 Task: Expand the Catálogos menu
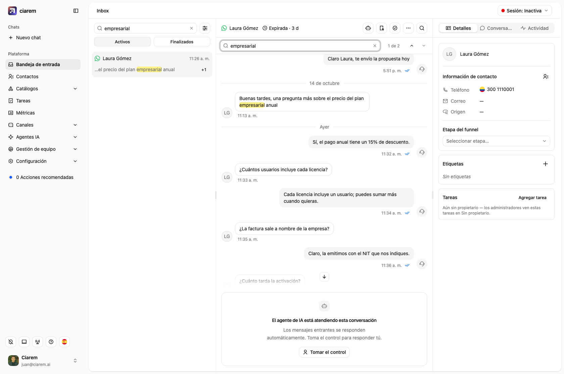coord(43,89)
